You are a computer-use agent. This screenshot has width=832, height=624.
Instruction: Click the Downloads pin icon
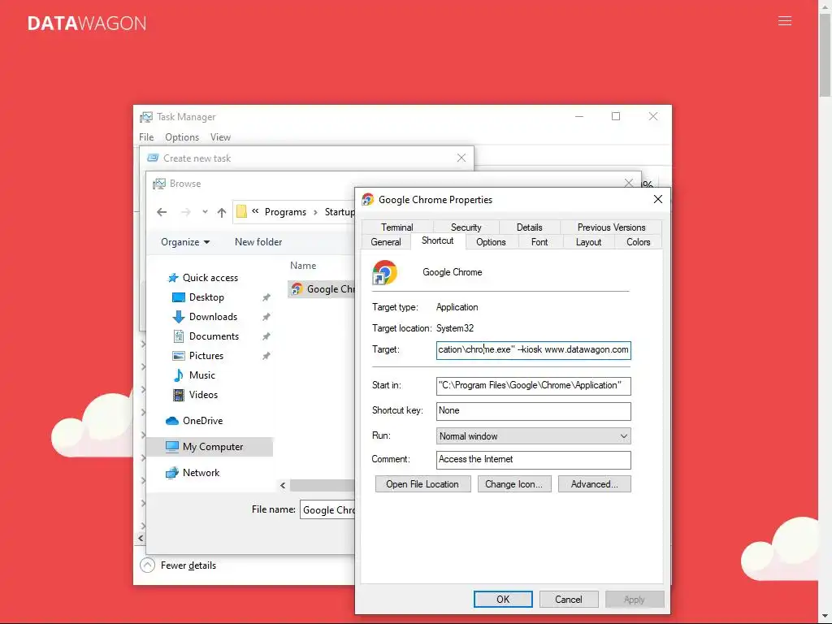(x=266, y=317)
